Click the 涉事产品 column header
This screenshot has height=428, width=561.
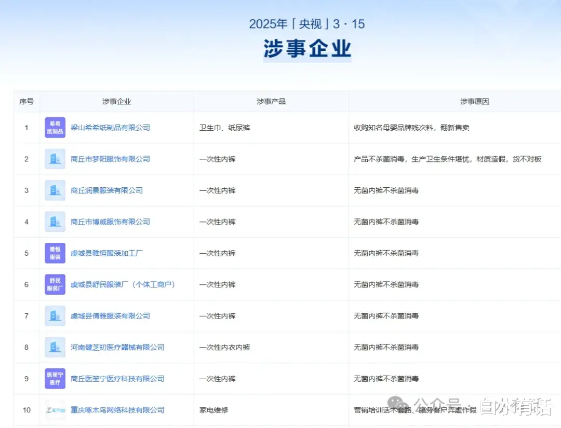click(271, 102)
